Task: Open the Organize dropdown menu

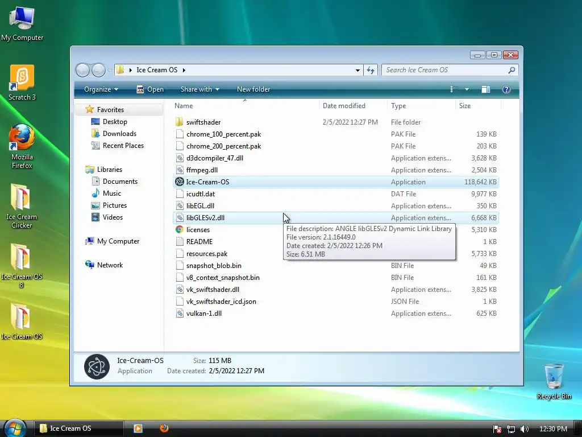Action: pyautogui.click(x=101, y=89)
